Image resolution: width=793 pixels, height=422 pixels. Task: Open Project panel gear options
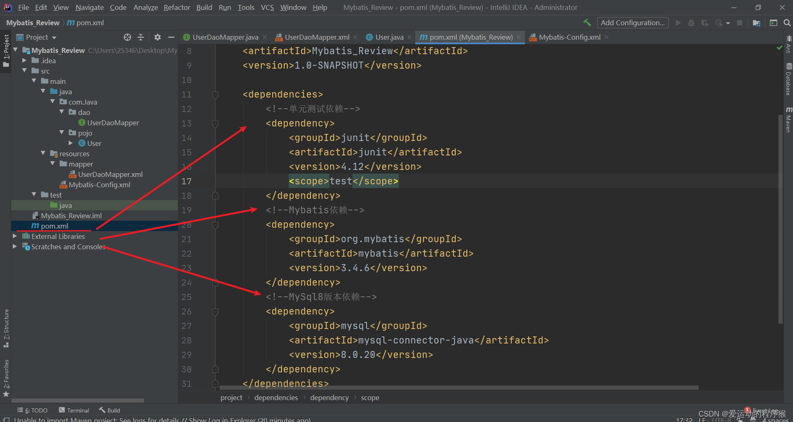[x=158, y=37]
